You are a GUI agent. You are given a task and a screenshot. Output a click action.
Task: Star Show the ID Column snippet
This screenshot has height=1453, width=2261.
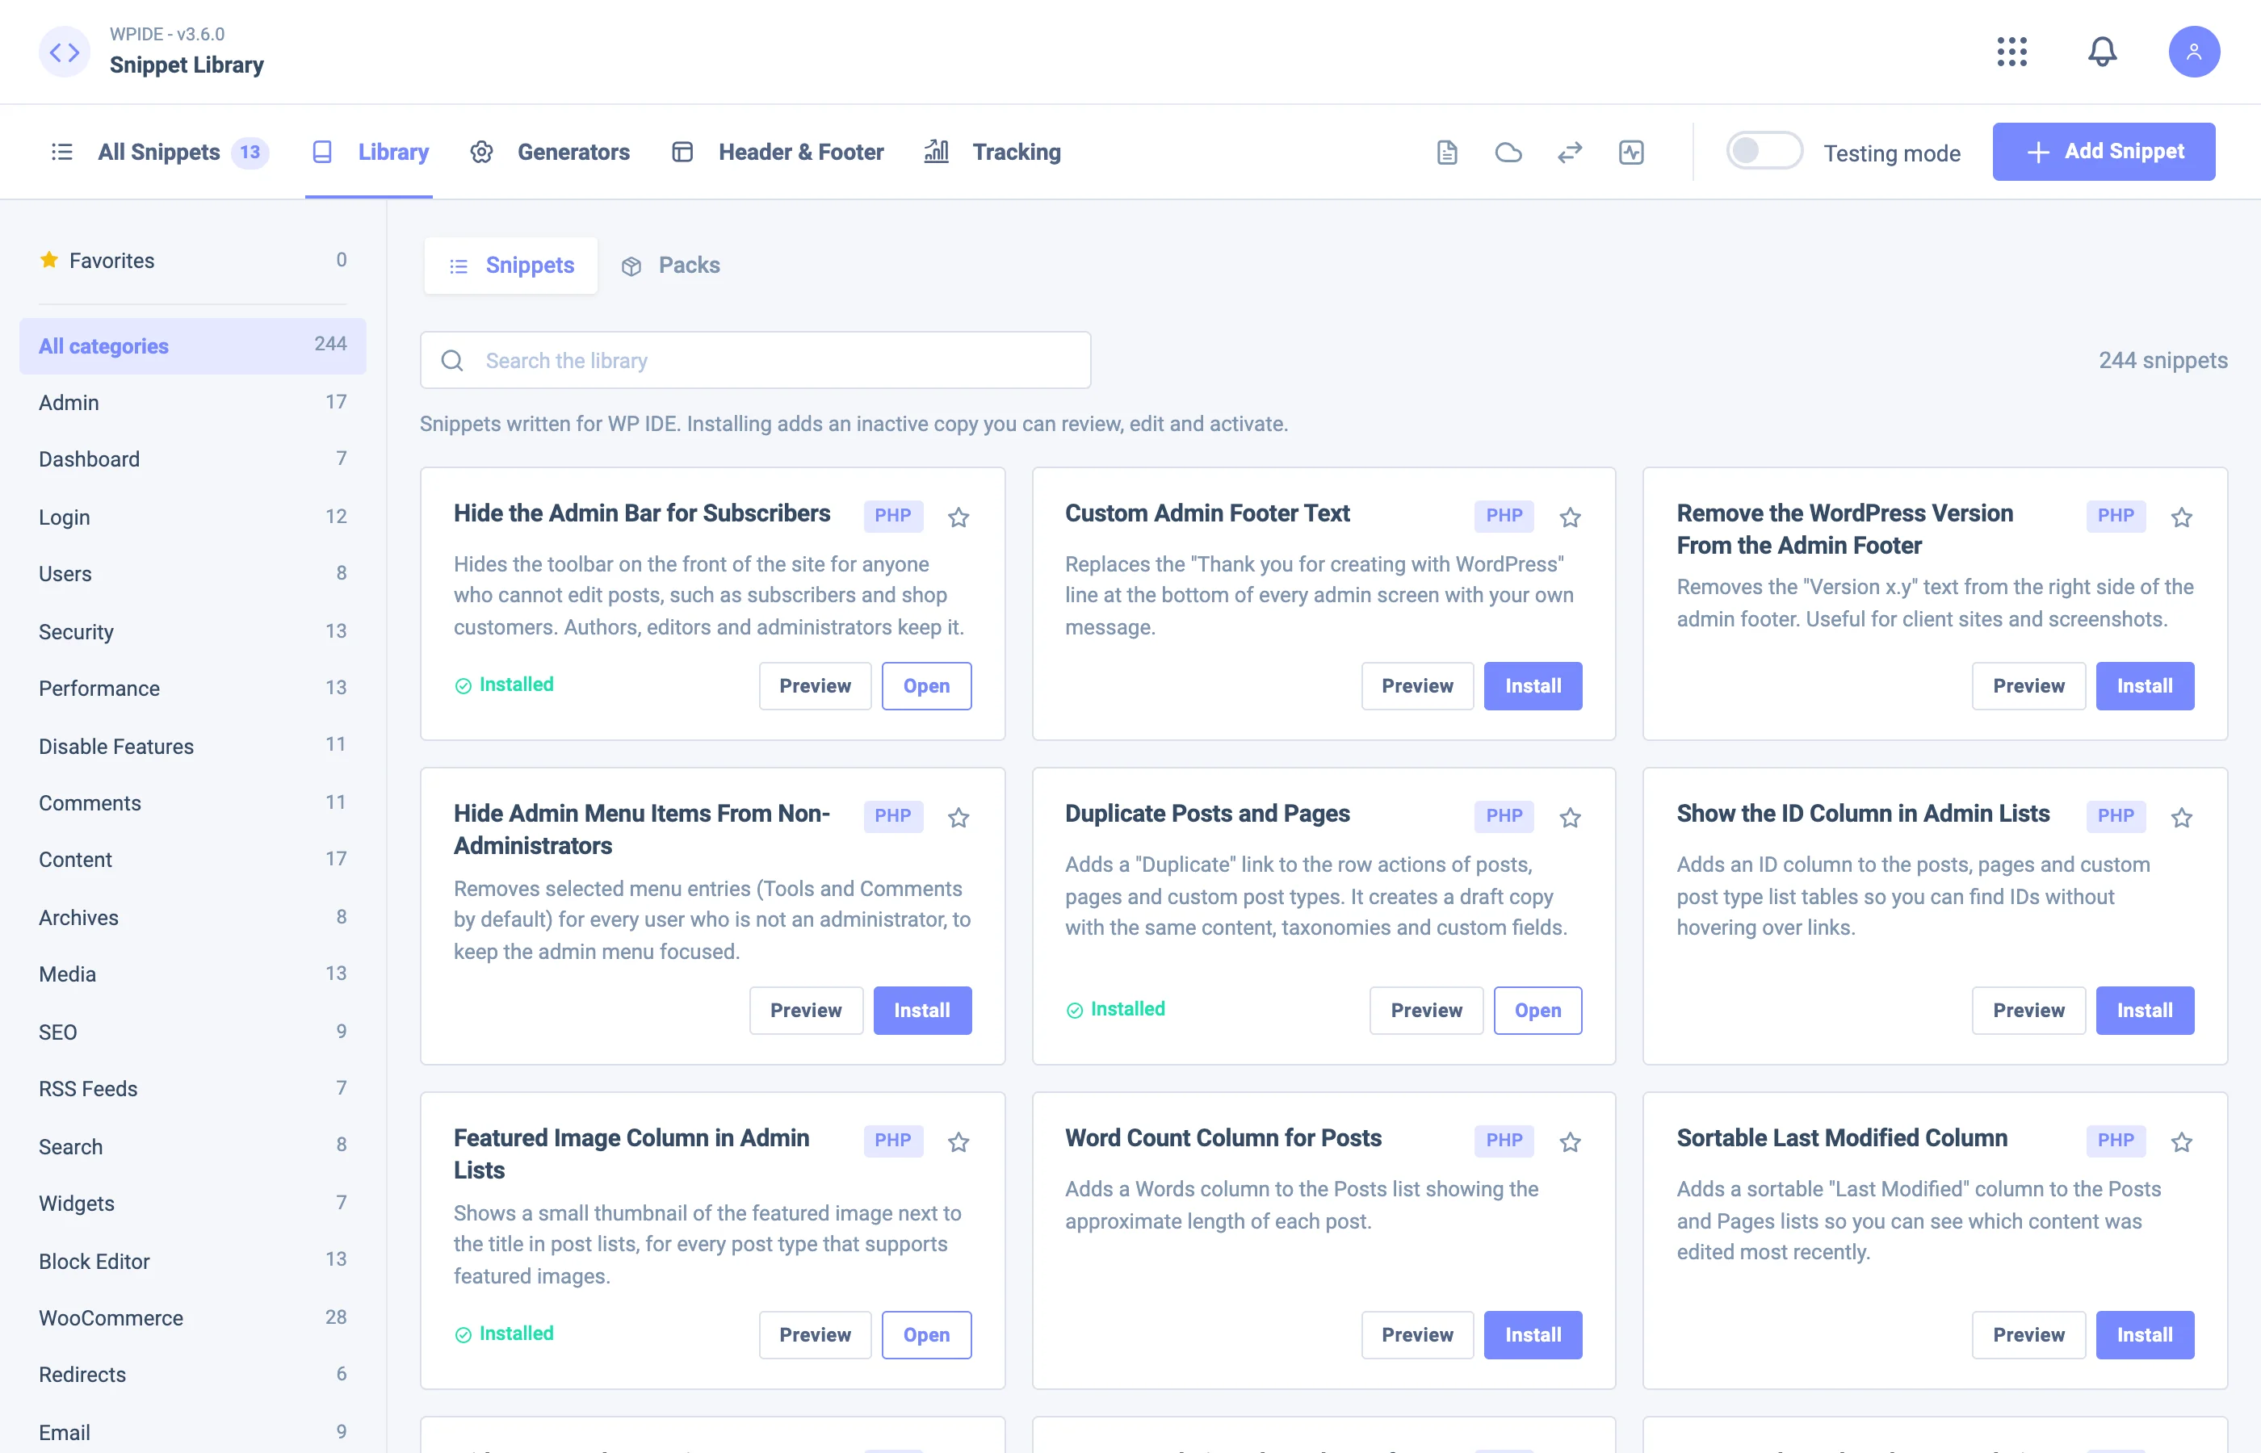2181,817
